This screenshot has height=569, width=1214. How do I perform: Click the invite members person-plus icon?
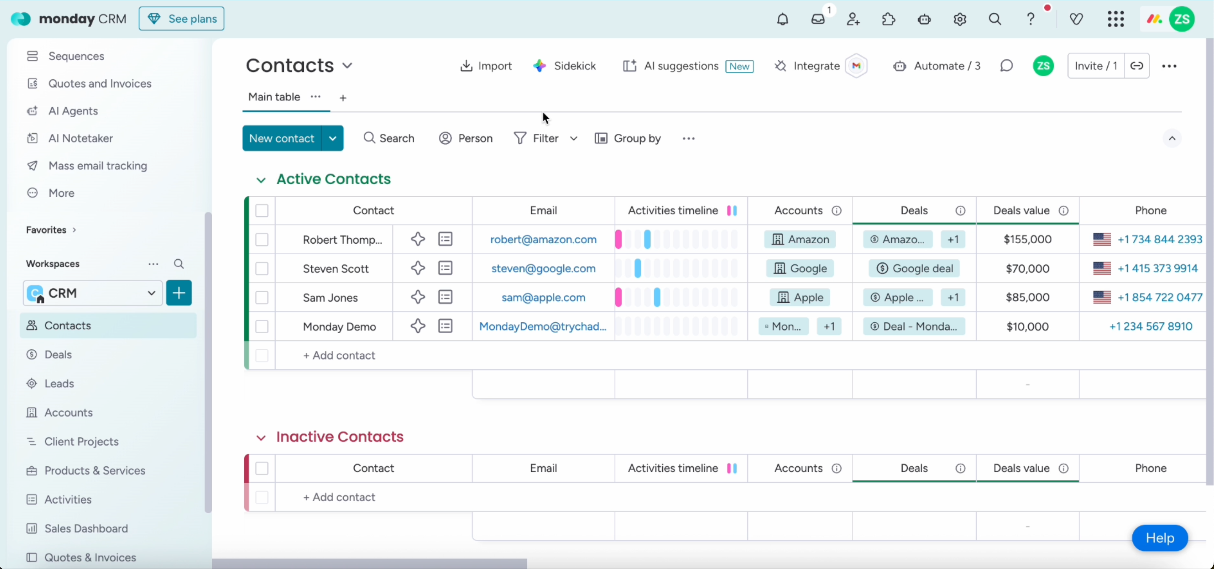[x=854, y=19]
